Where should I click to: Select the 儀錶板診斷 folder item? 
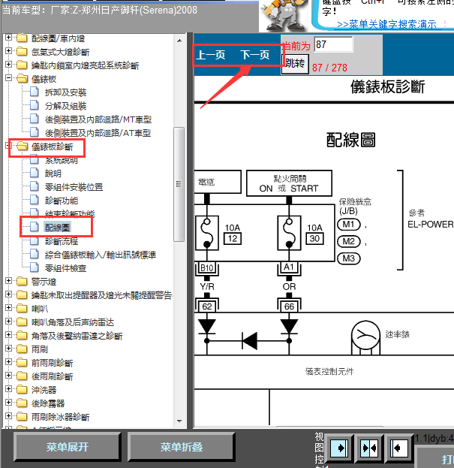click(53, 146)
